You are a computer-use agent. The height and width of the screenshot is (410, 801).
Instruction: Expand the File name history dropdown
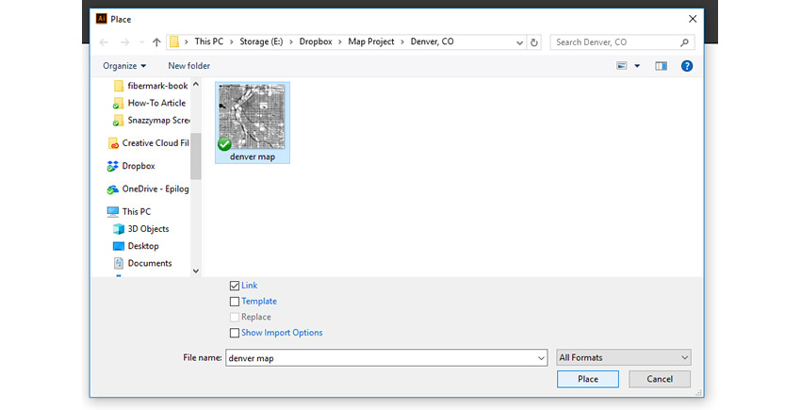coord(540,358)
